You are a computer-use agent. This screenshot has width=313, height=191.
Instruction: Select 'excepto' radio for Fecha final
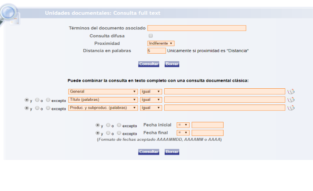coord(119,133)
